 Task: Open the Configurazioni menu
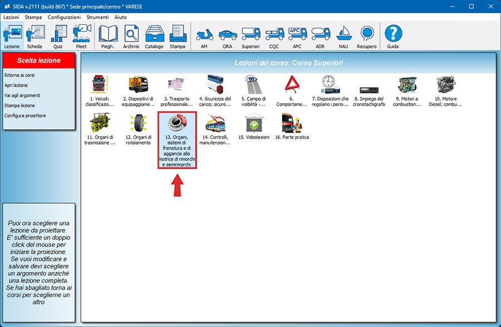coord(64,17)
